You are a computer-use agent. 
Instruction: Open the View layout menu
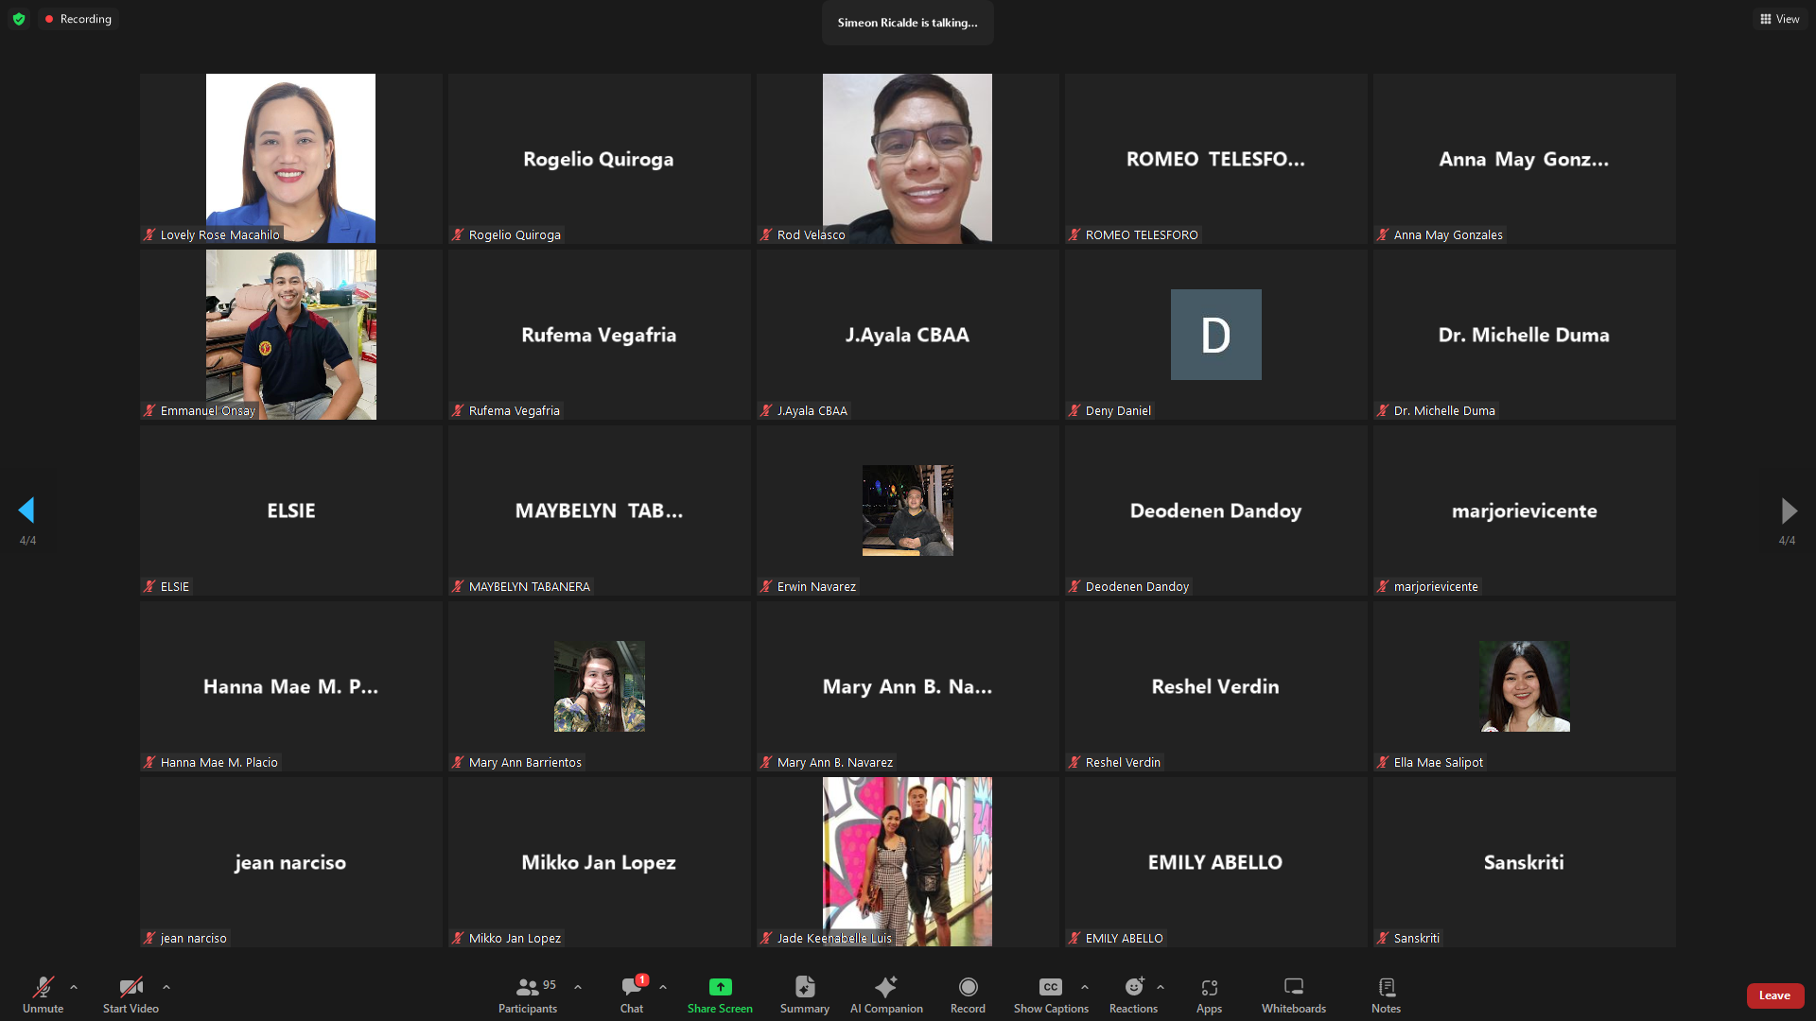(1780, 19)
